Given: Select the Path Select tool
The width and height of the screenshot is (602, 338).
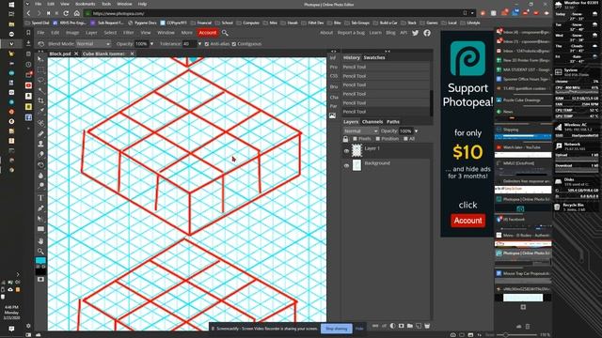Looking at the screenshot, I should 40,219.
